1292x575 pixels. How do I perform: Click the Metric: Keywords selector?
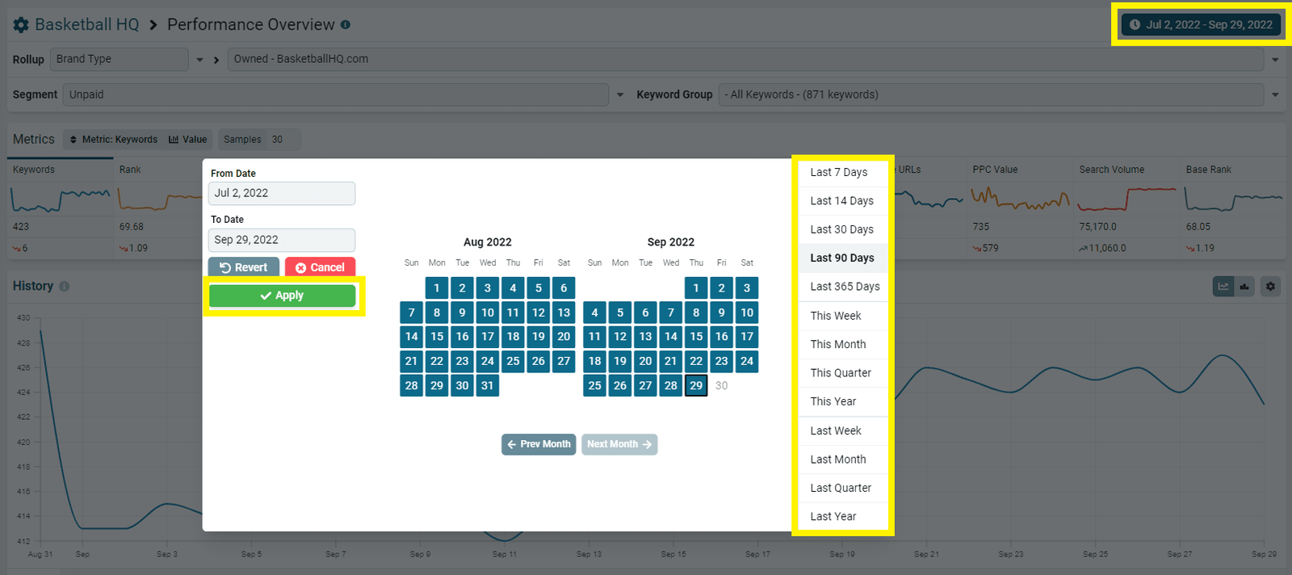114,139
